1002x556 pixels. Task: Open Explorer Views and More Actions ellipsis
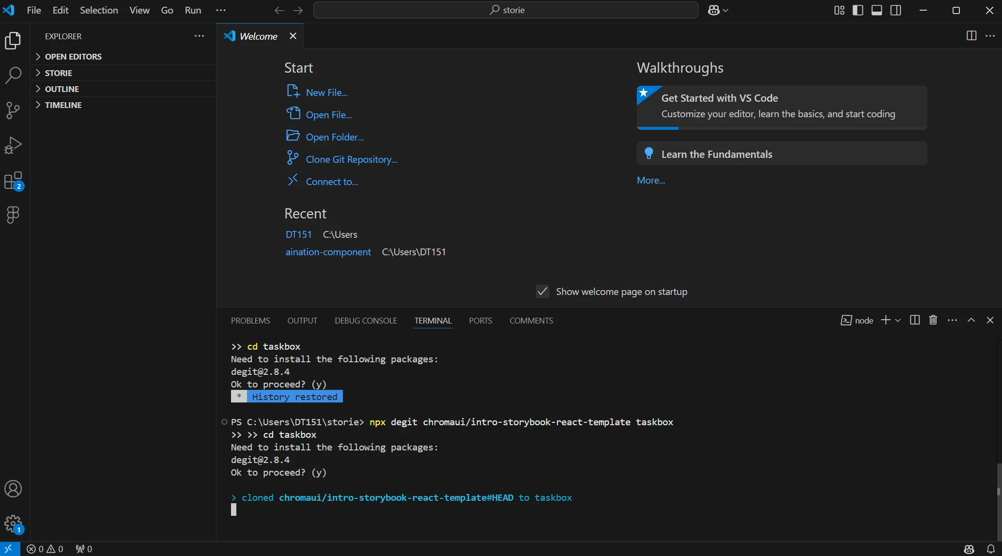200,36
